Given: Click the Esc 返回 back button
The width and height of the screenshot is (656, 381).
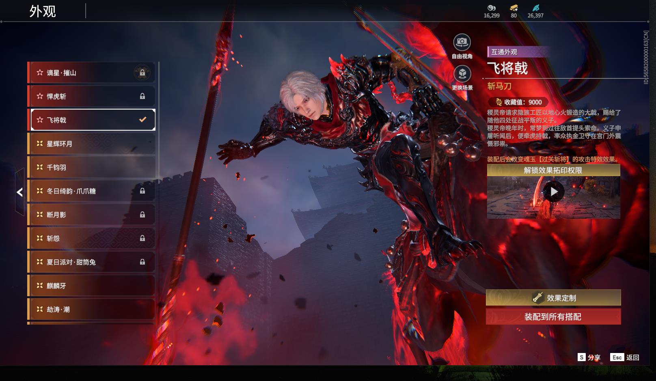Looking at the screenshot, I should point(625,357).
